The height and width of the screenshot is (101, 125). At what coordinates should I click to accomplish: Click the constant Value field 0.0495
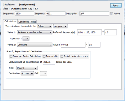tap(73, 45)
